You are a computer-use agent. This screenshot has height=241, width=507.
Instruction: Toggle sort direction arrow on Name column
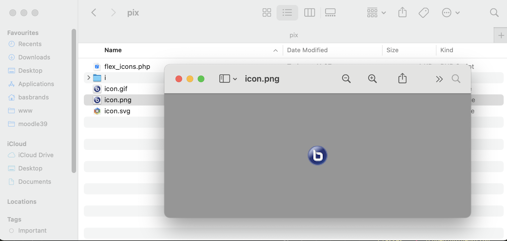tap(275, 50)
